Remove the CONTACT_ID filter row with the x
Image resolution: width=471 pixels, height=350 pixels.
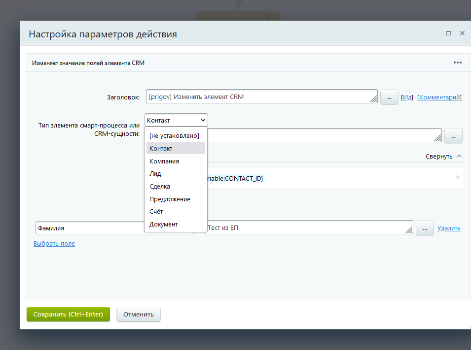tap(457, 178)
